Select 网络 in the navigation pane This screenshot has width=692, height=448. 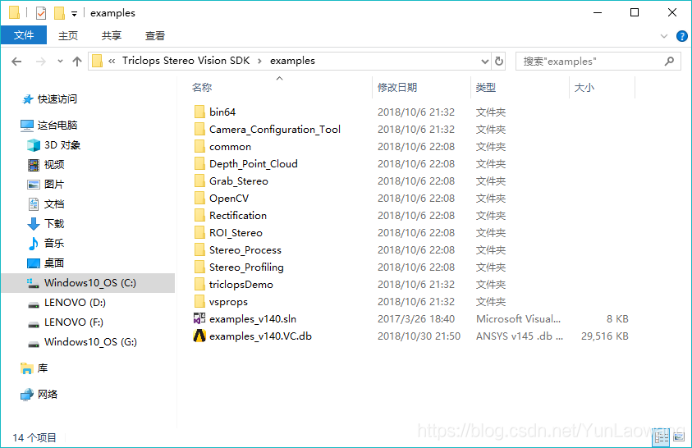pos(48,394)
